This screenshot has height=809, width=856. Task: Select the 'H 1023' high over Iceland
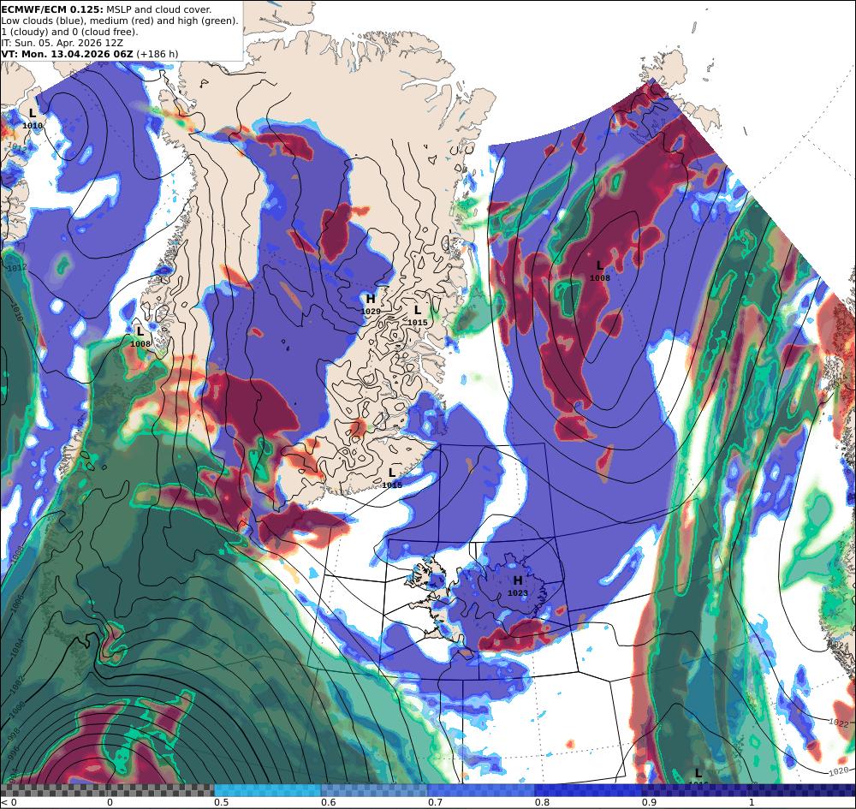tap(518, 586)
